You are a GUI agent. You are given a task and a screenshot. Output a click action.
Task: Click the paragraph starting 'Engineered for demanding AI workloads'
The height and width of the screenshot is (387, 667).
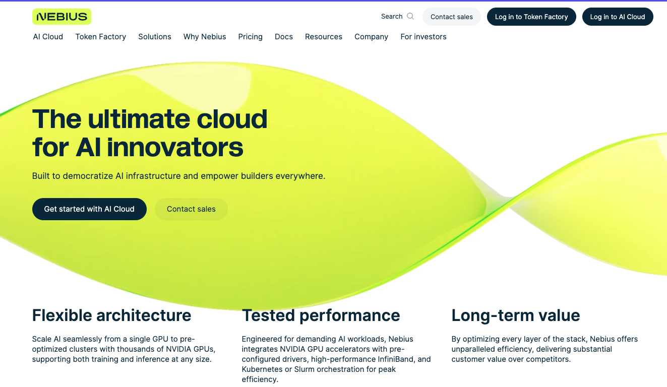pyautogui.click(x=336, y=359)
